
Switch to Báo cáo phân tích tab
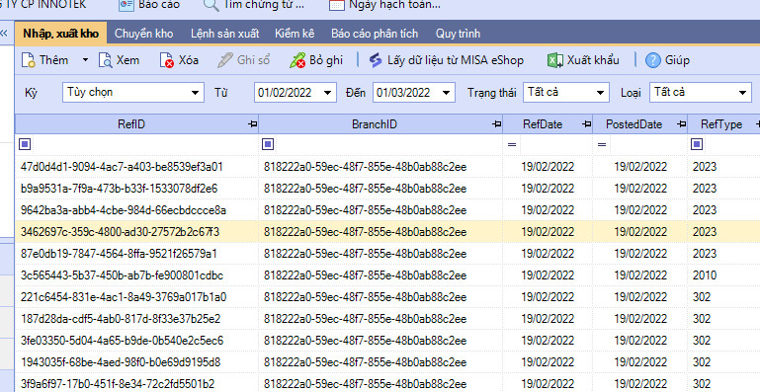pyautogui.click(x=375, y=34)
